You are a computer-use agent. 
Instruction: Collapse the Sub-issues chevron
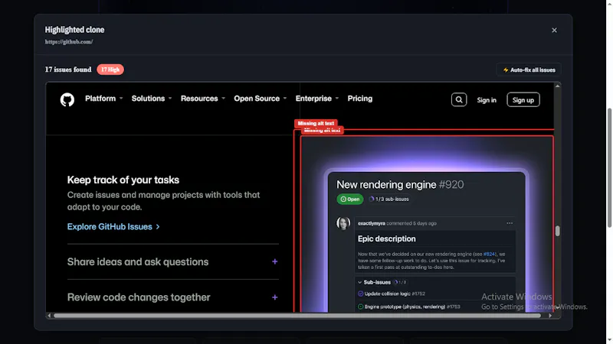(359, 282)
